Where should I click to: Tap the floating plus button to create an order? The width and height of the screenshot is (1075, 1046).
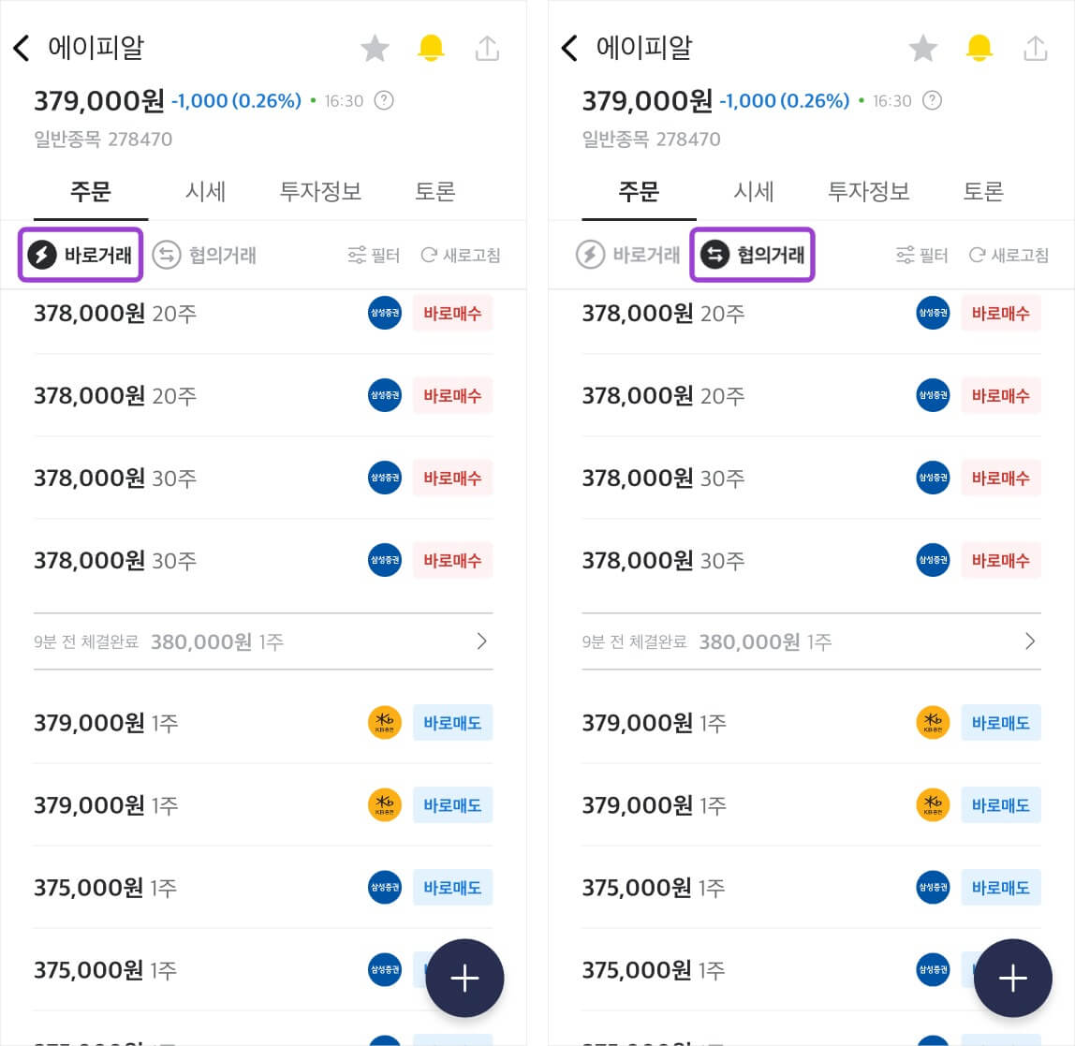pos(464,978)
